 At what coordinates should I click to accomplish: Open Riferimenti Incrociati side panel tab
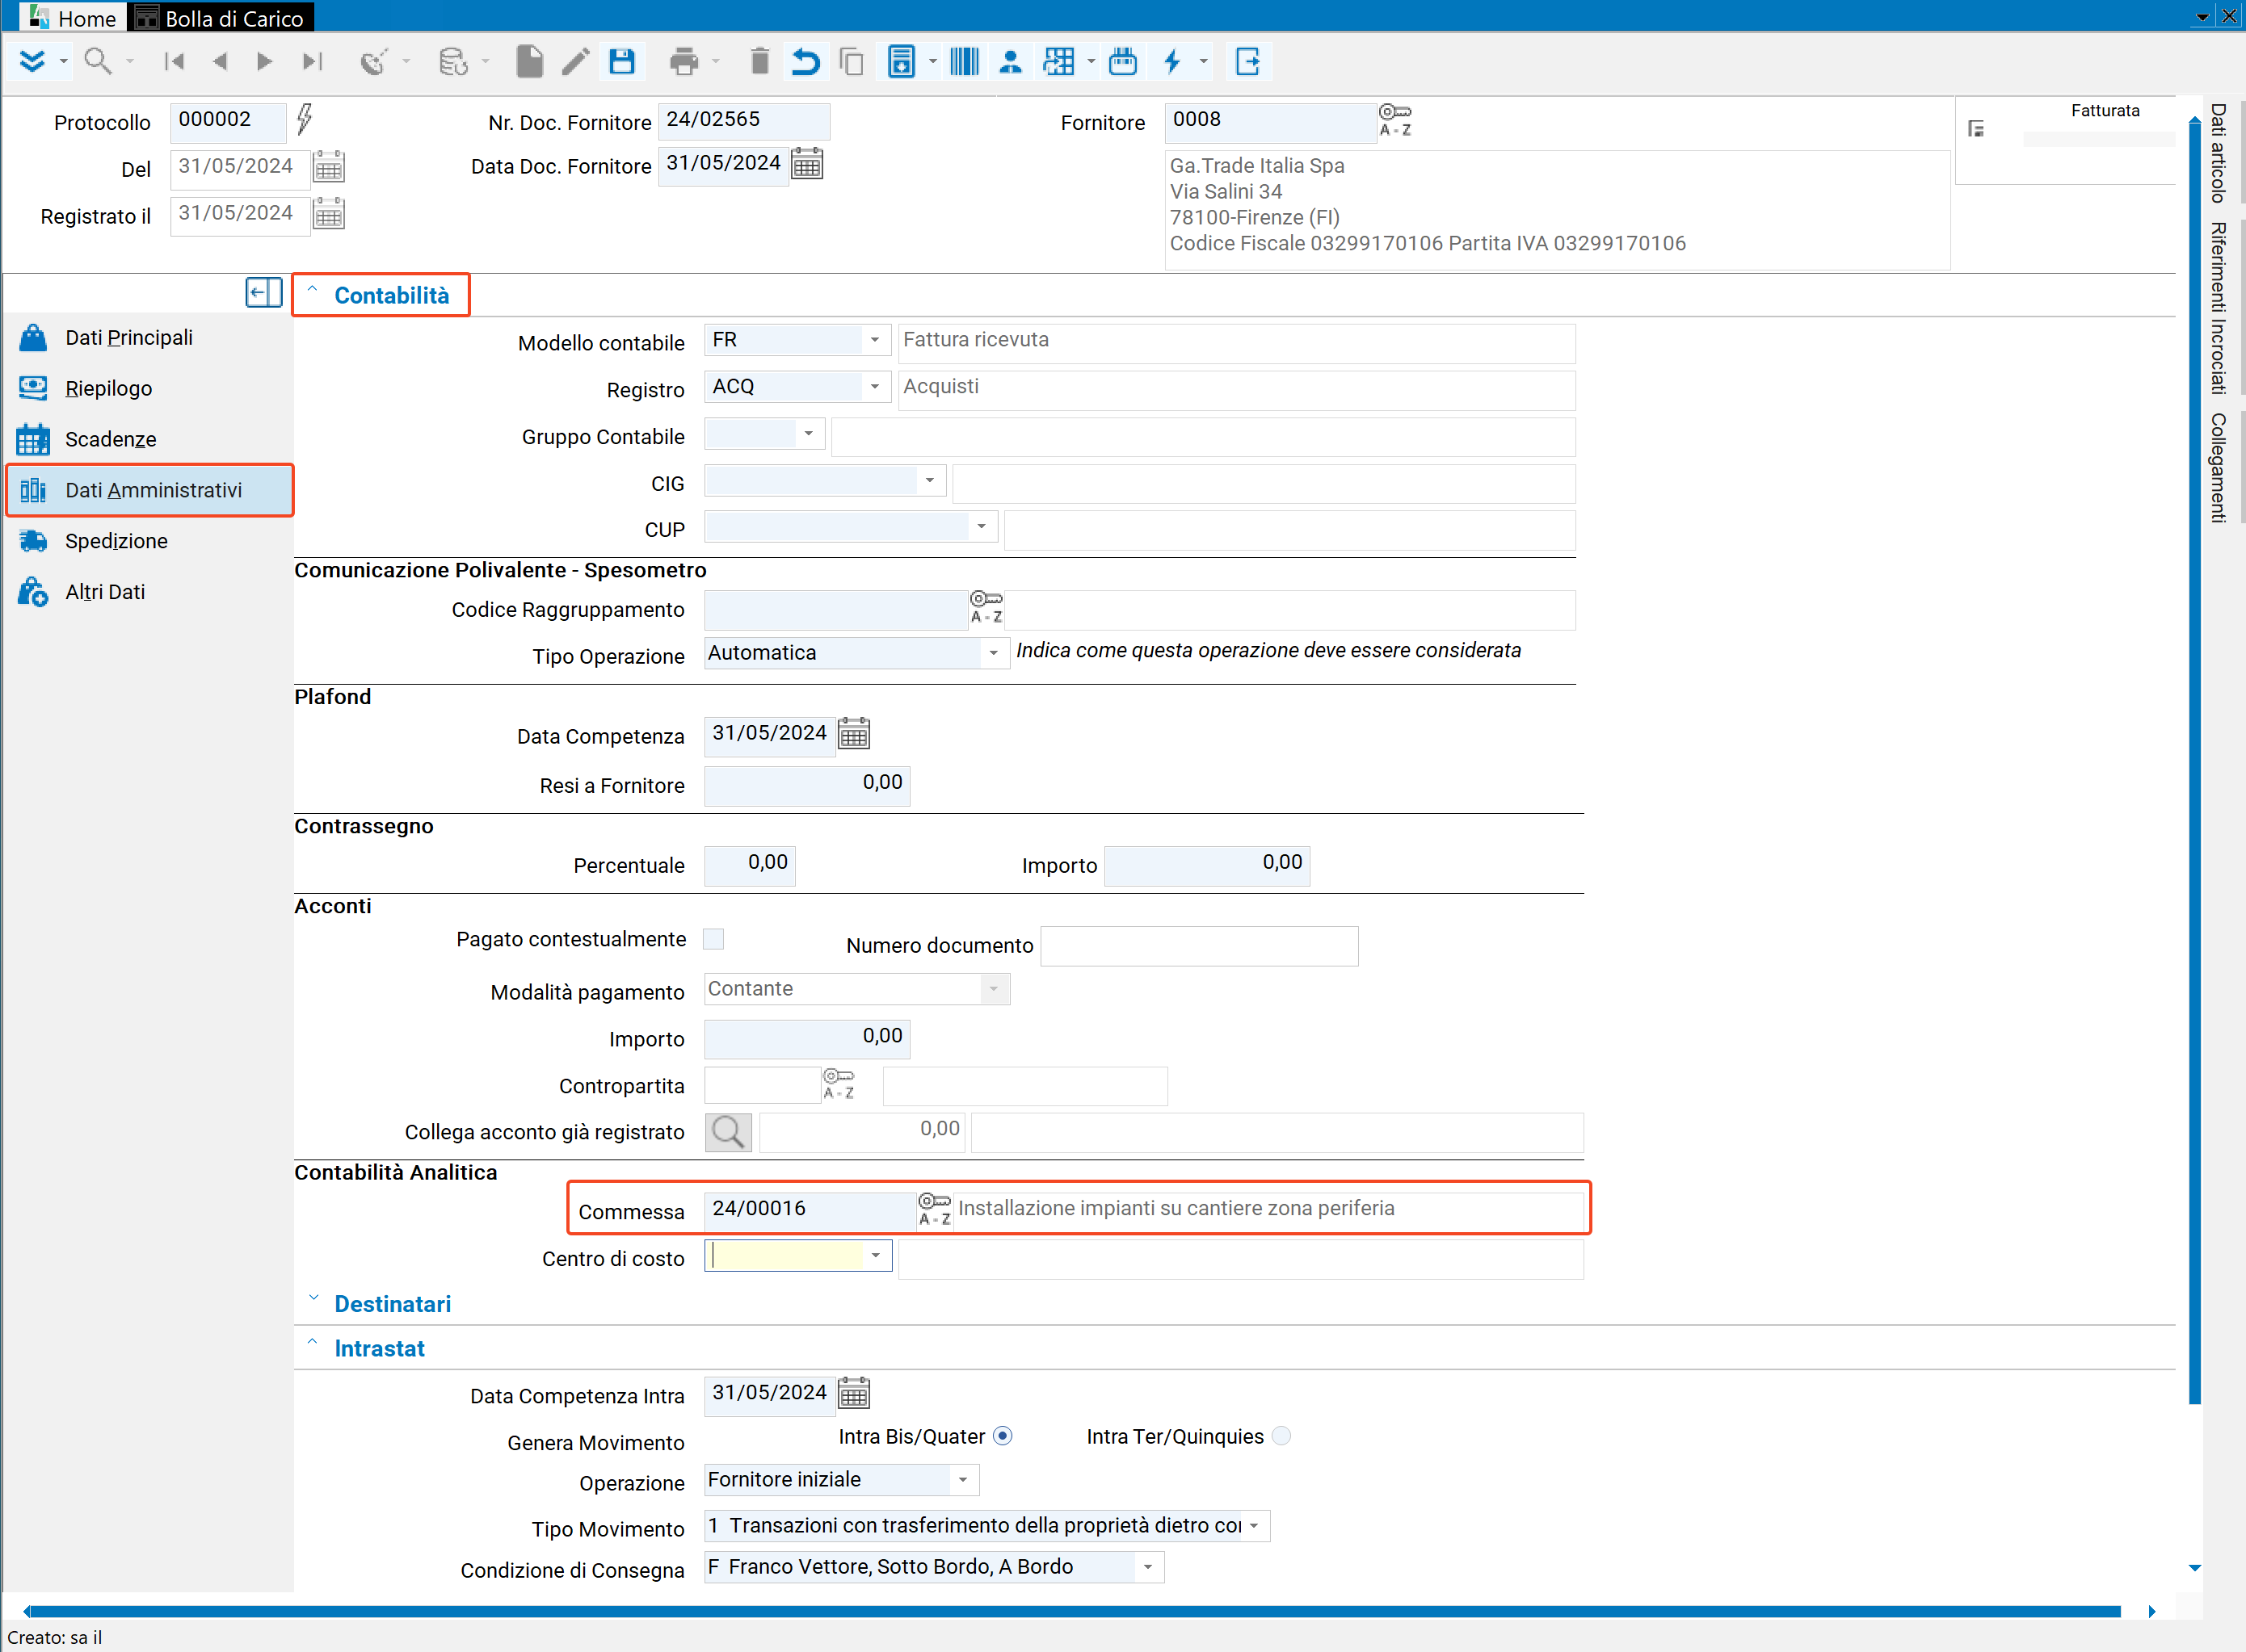pos(2218,308)
